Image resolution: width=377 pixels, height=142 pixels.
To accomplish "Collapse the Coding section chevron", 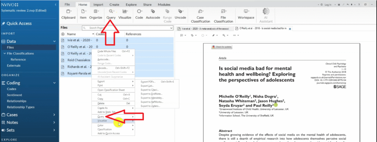I will [54, 83].
